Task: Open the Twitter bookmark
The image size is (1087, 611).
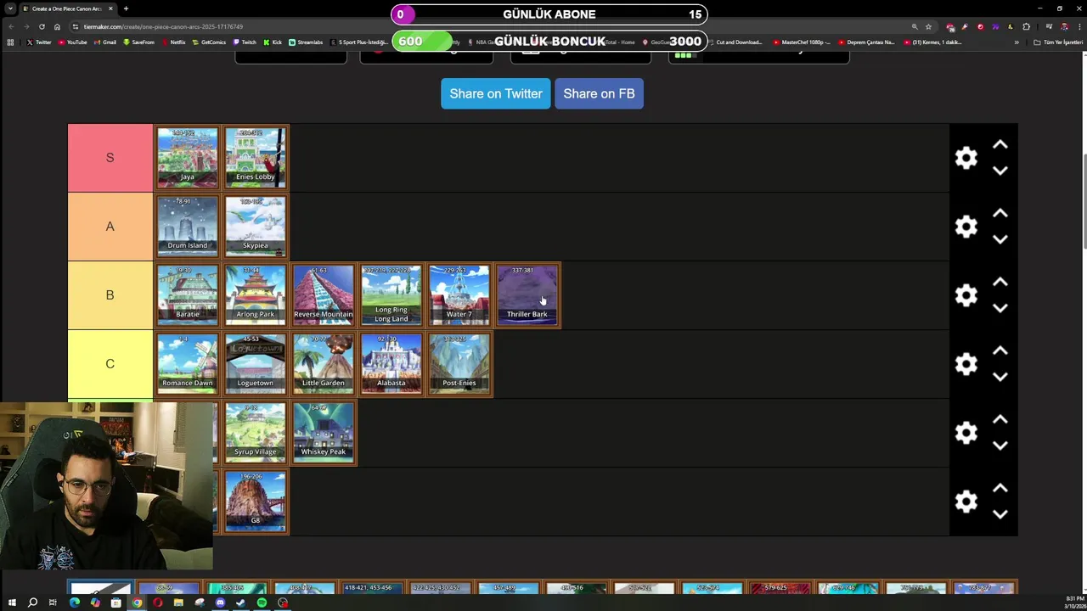Action: (39, 42)
